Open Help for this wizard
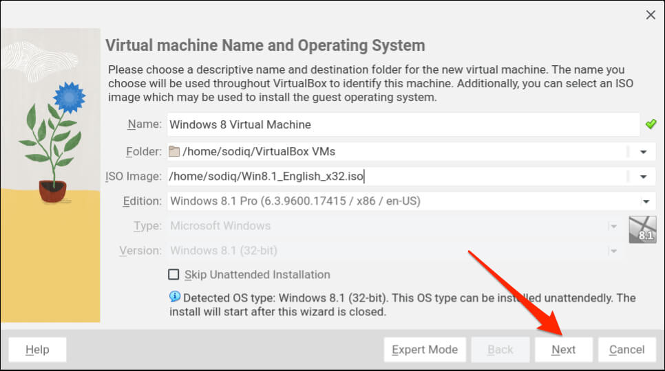This screenshot has width=665, height=371. 37,350
